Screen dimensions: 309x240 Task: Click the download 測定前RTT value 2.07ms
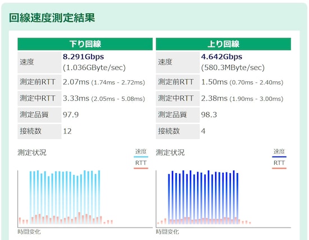coord(76,82)
